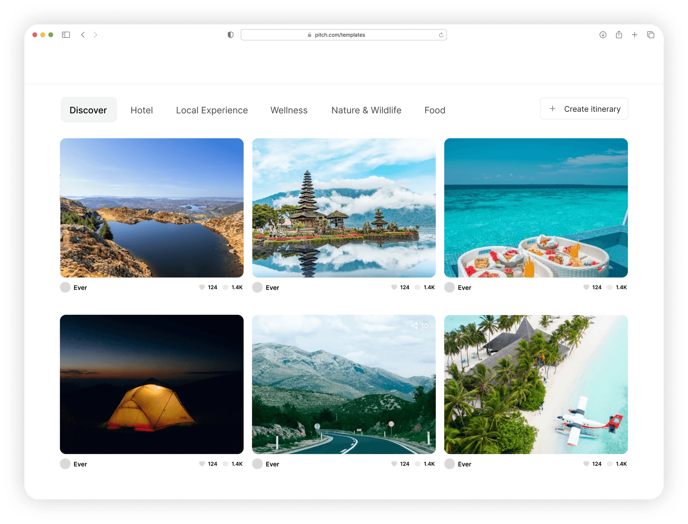Image resolution: width=688 pixels, height=524 pixels.
Task: Click the share icon on the mountain road card
Action: tap(414, 325)
